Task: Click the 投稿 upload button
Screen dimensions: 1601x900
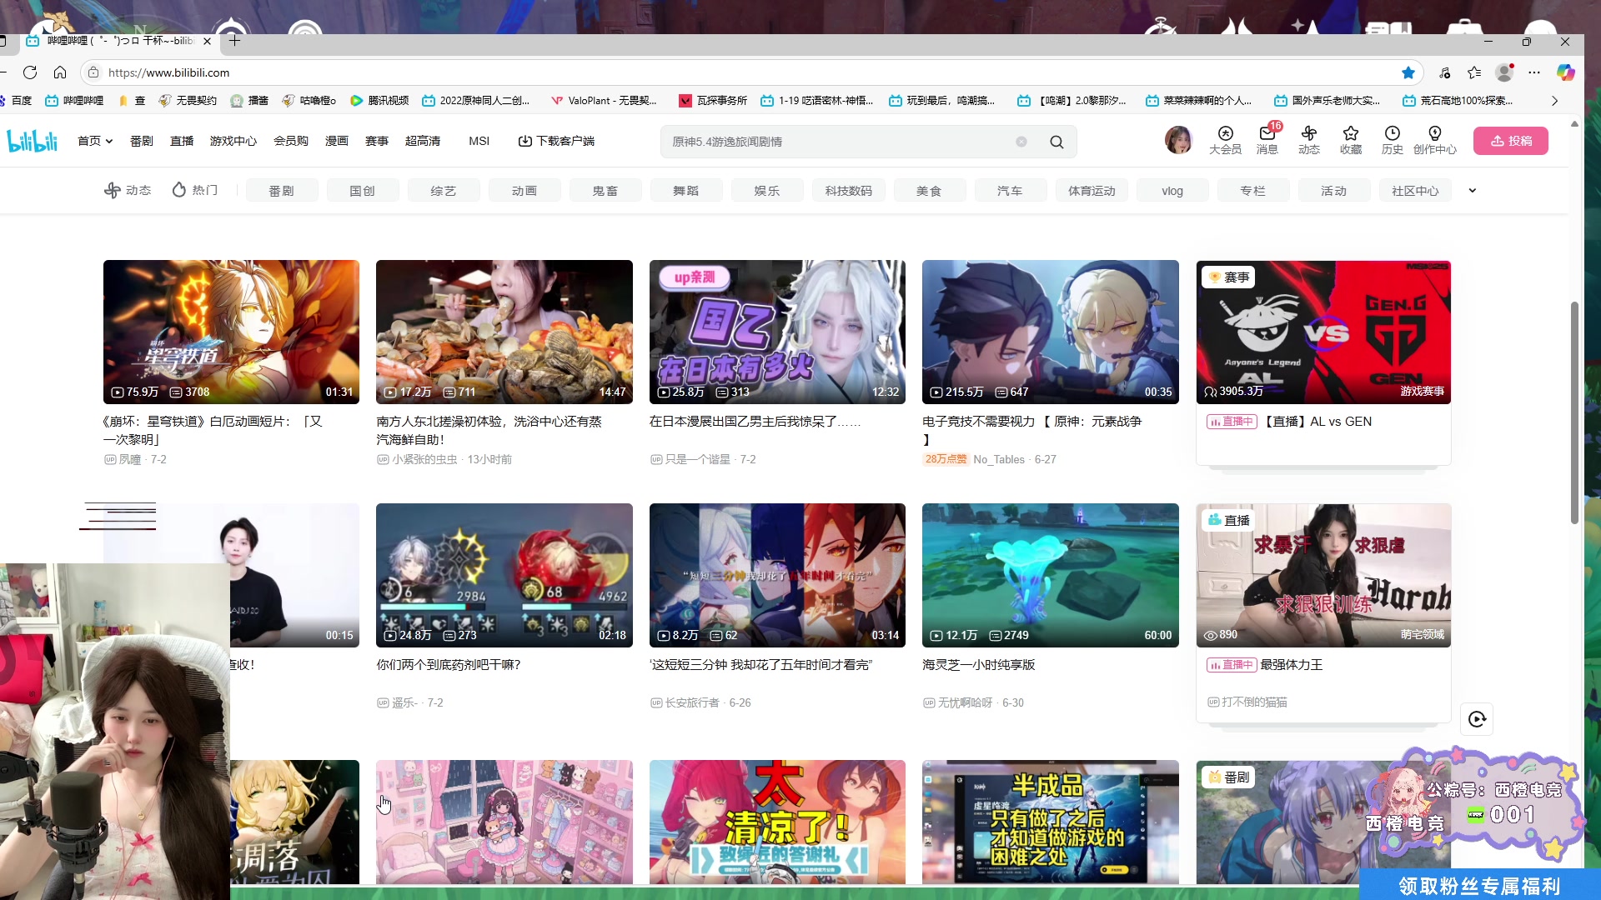Action: pos(1511,141)
